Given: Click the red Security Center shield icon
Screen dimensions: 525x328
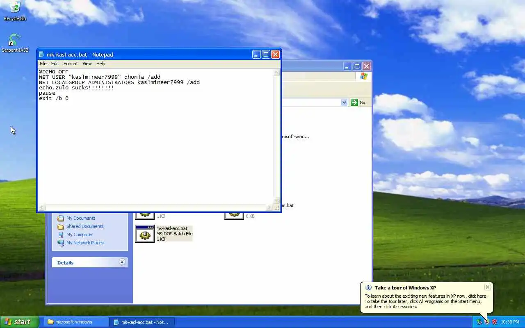Looking at the screenshot, I should pos(494,322).
